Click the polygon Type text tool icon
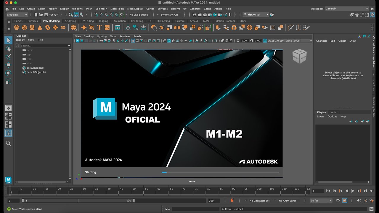 [99, 28]
